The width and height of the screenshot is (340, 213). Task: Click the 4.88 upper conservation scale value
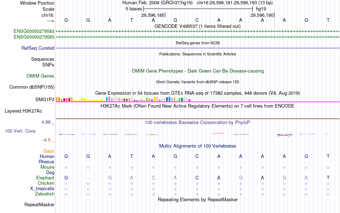[x=46, y=122]
